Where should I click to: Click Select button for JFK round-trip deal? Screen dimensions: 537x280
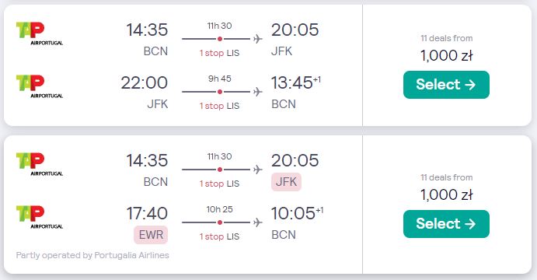(x=446, y=85)
